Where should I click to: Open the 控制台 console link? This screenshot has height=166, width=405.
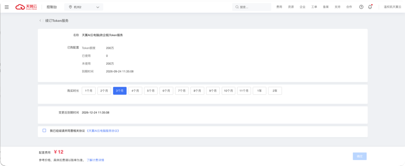click(52, 7)
